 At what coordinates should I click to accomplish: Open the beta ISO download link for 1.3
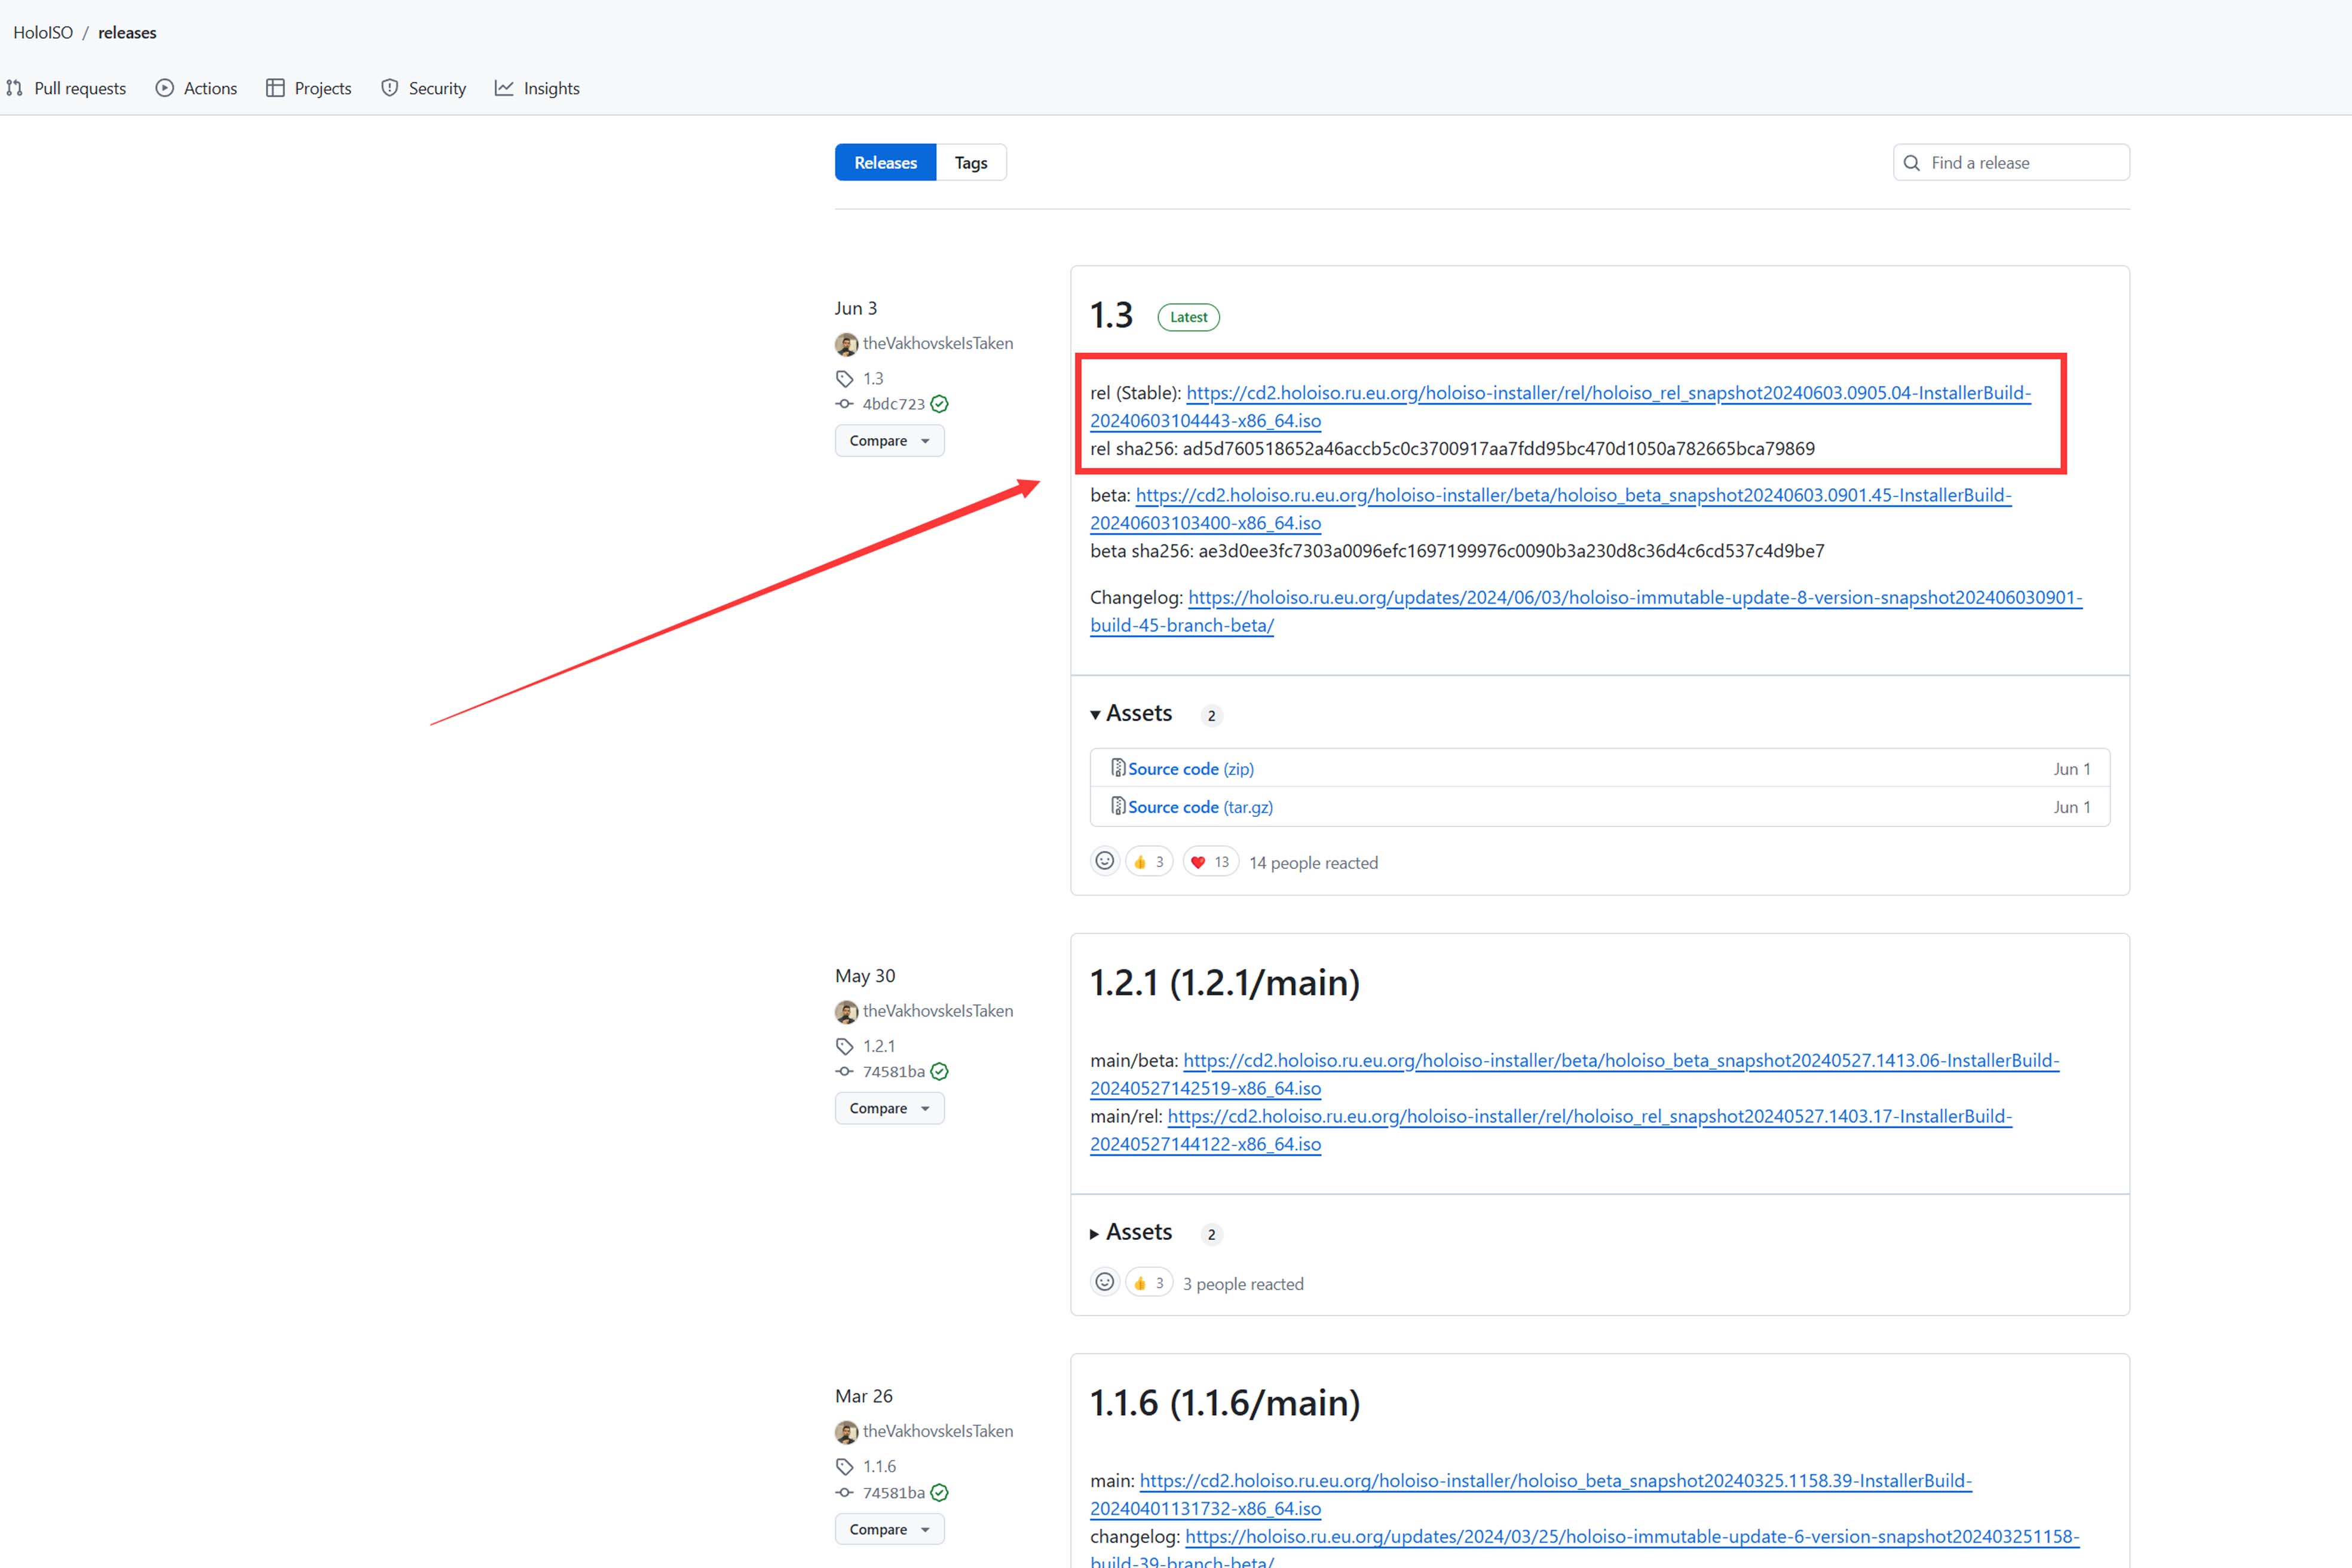point(1551,509)
